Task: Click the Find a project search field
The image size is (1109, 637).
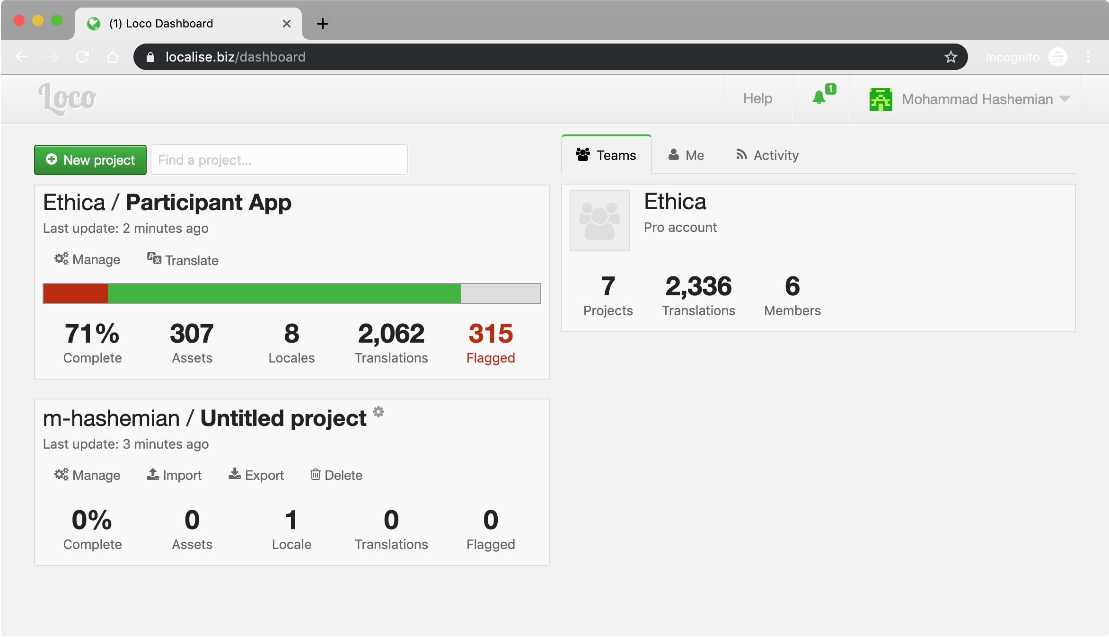Action: coord(279,160)
